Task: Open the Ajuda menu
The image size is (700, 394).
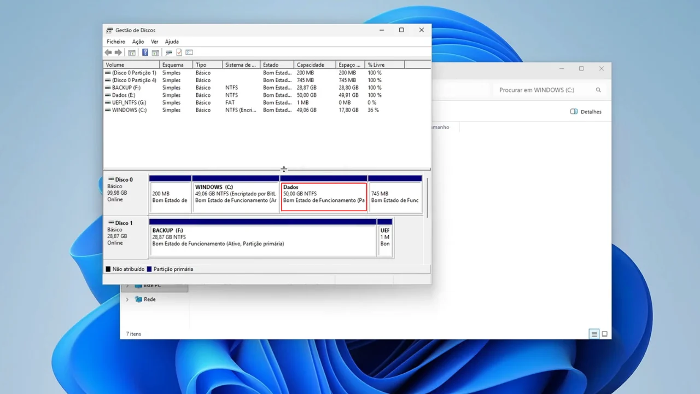Action: 172,42
